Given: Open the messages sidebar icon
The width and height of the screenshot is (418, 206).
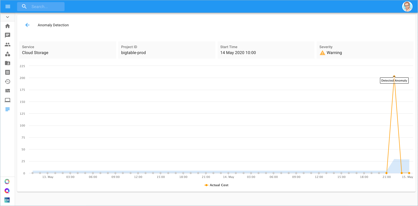Looking at the screenshot, I should (x=7, y=35).
